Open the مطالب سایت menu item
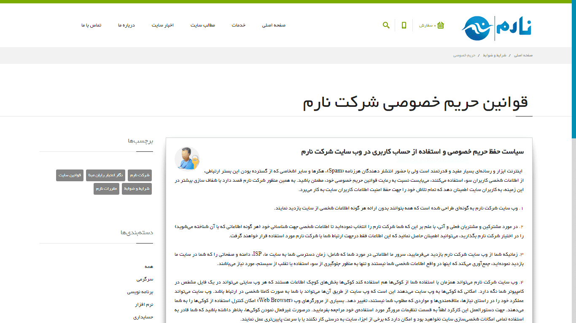The width and height of the screenshot is (576, 323). 202,25
